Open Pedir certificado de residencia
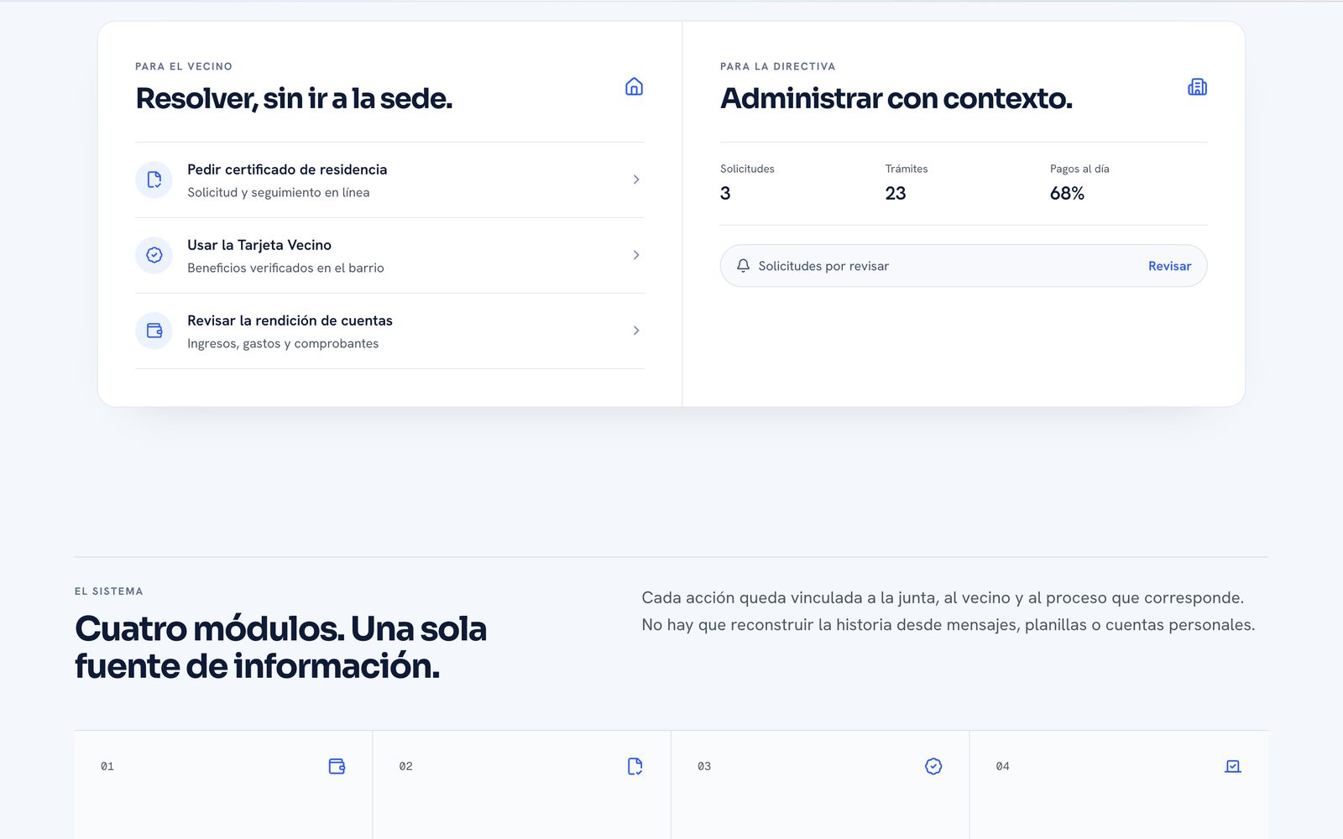Image resolution: width=1343 pixels, height=839 pixels. click(x=389, y=180)
